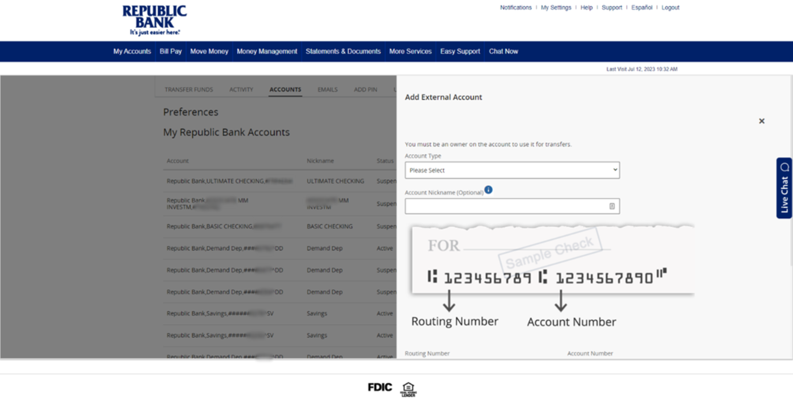Click the sample check image
This screenshot has height=405, width=793.
tap(553, 276)
